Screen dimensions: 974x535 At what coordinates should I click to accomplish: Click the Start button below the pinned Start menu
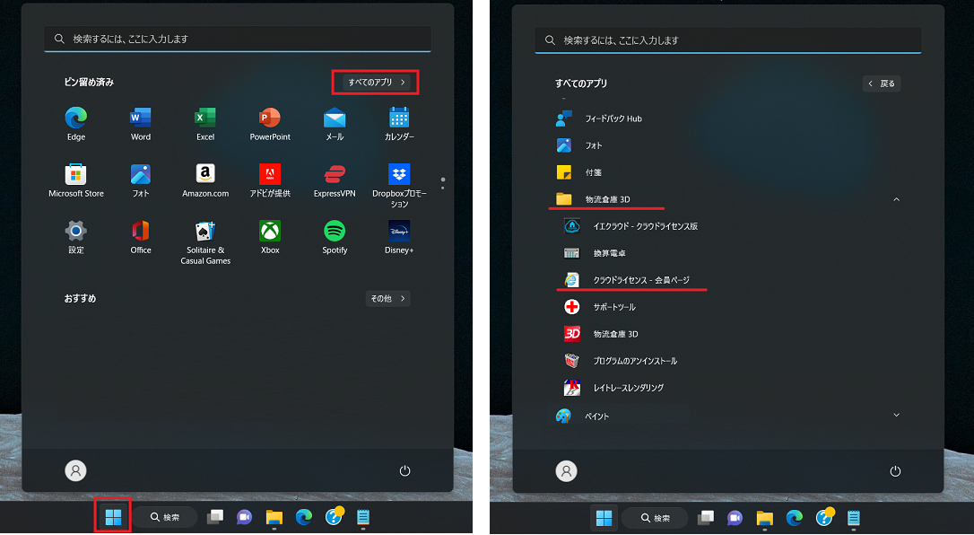(113, 516)
